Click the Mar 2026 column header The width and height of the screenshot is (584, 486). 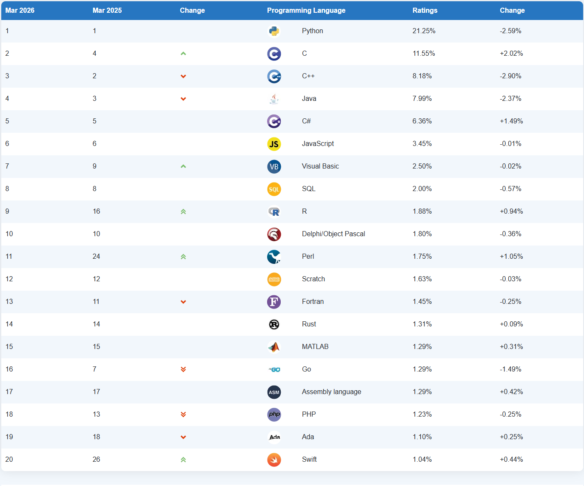coord(20,11)
